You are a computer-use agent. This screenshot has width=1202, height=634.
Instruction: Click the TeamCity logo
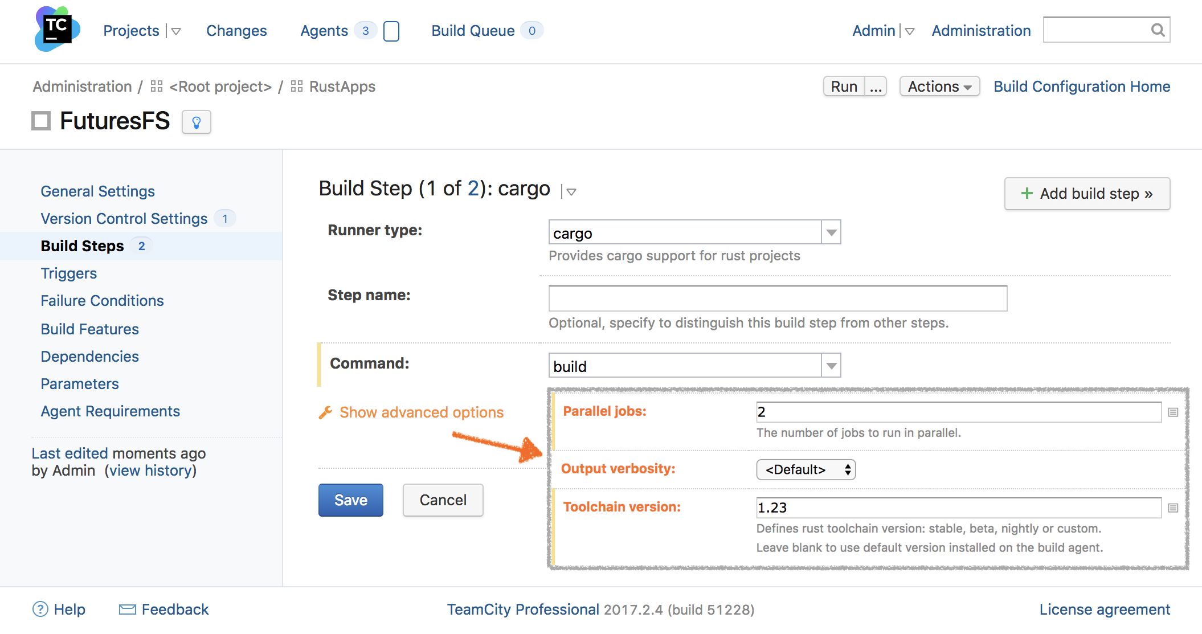click(57, 28)
